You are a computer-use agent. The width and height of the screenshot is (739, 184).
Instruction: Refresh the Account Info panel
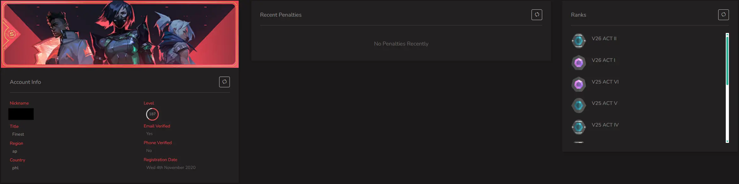[x=225, y=82]
